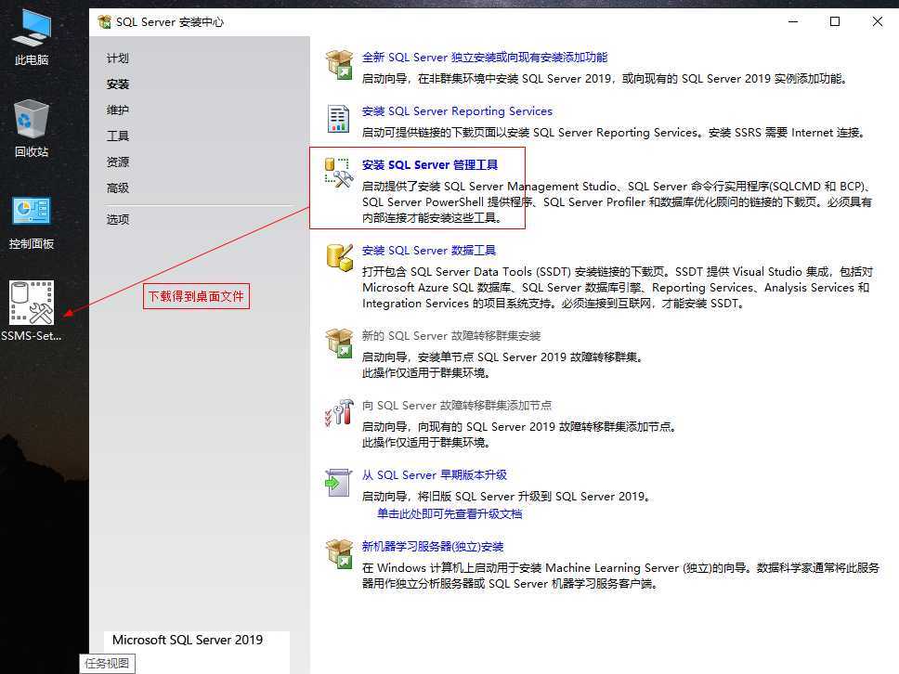The width and height of the screenshot is (899, 674).
Task: Open the 资源 section
Action: pyautogui.click(x=118, y=162)
